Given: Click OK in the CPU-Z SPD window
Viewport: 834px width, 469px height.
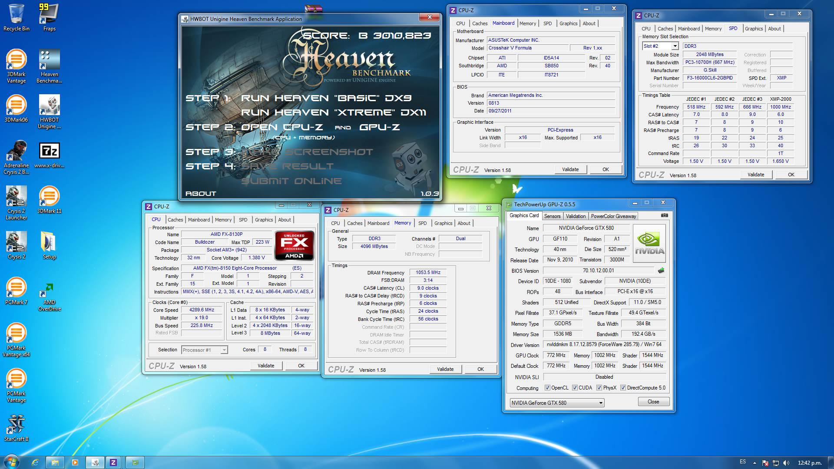Looking at the screenshot, I should coord(791,175).
